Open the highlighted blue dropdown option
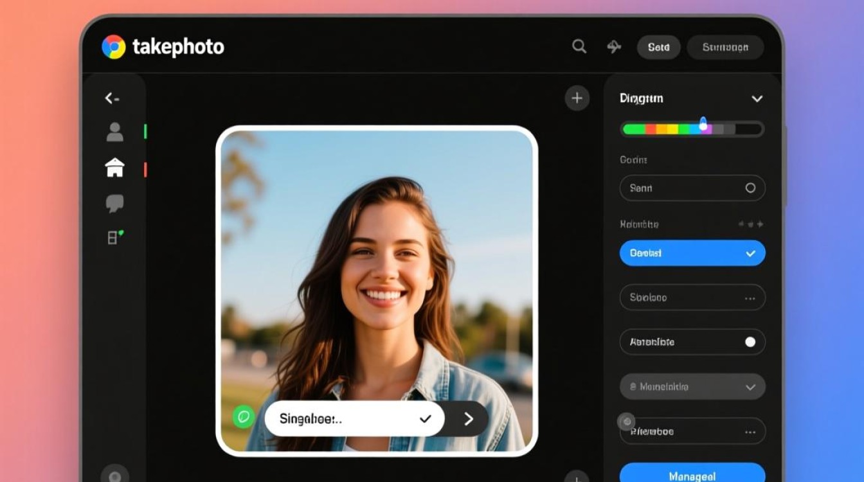 pos(692,253)
